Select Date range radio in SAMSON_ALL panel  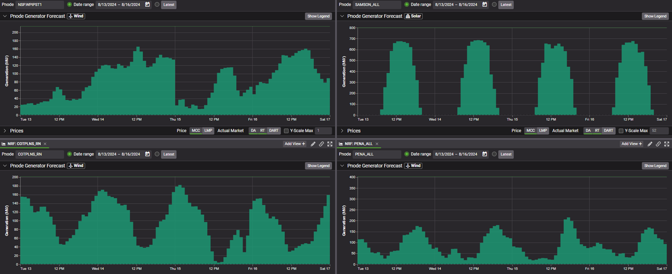(406, 5)
